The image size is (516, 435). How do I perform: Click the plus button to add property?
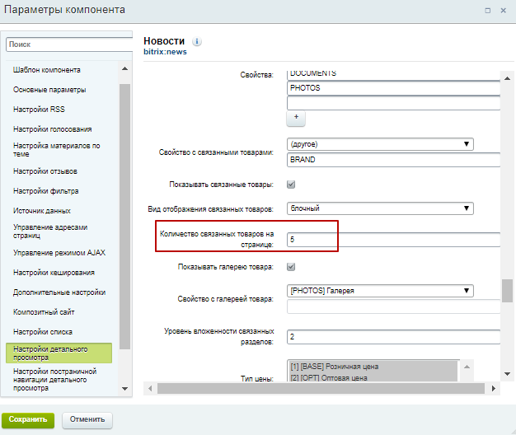[296, 118]
